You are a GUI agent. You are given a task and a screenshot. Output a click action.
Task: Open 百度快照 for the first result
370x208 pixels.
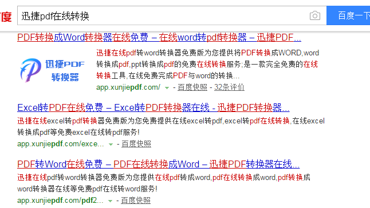[x=192, y=87]
